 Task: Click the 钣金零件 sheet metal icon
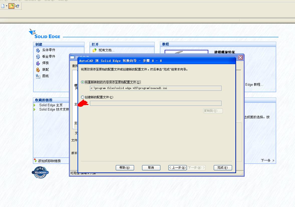coord(38,57)
